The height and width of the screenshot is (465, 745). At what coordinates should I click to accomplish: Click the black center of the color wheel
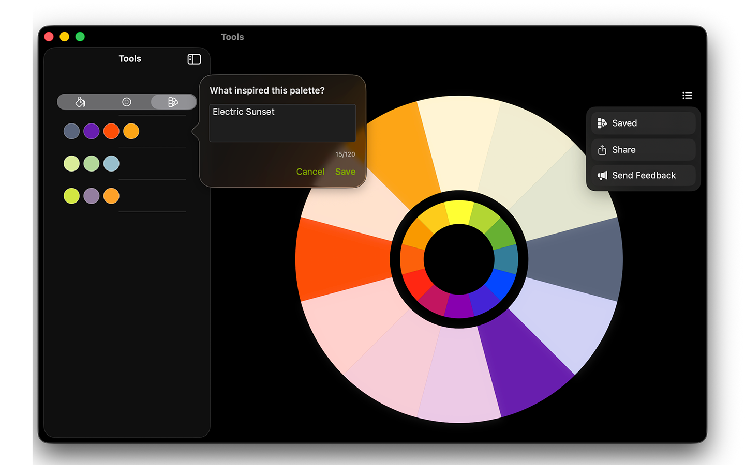click(x=459, y=259)
